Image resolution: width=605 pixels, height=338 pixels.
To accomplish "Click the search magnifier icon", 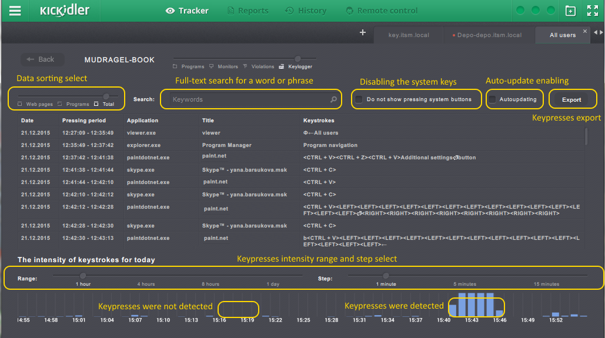I will pyautogui.click(x=333, y=100).
